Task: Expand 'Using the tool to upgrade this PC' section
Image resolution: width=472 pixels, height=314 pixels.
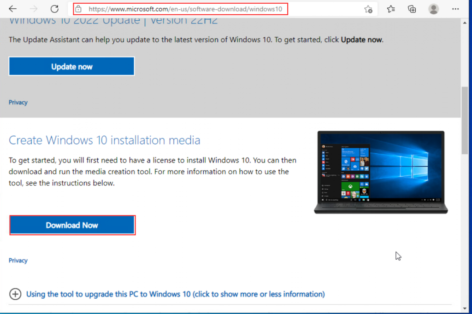Action: click(x=176, y=294)
